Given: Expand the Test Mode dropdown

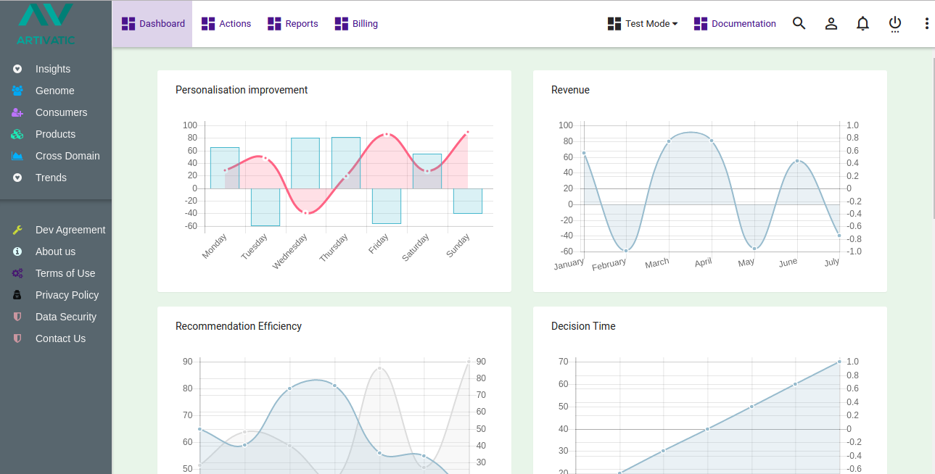Looking at the screenshot, I should (643, 24).
